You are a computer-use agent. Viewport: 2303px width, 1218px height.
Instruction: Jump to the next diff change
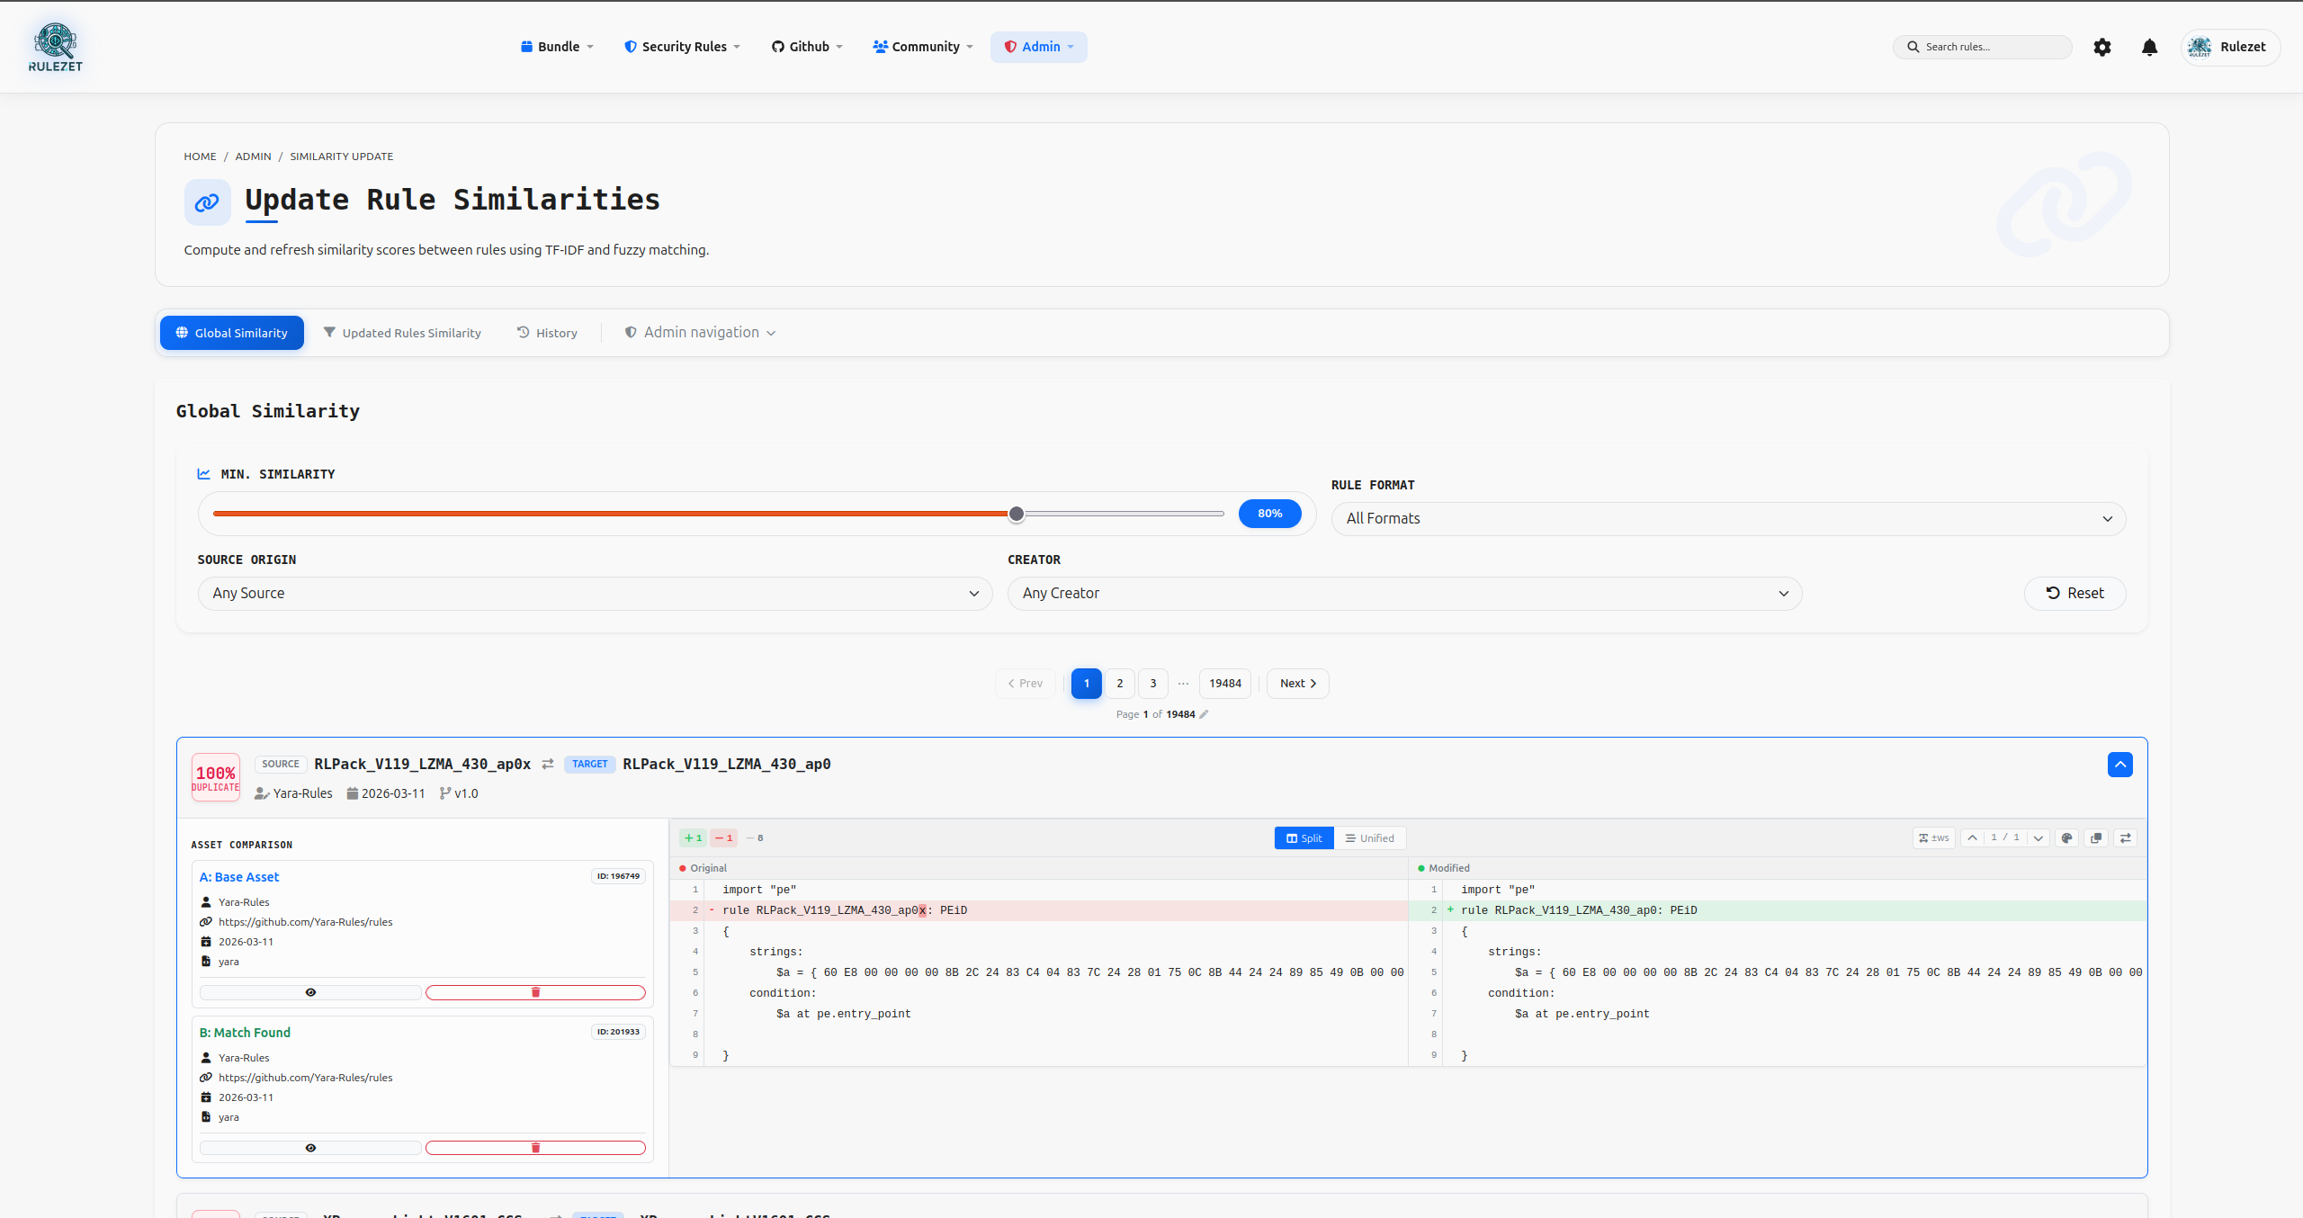pos(2039,837)
